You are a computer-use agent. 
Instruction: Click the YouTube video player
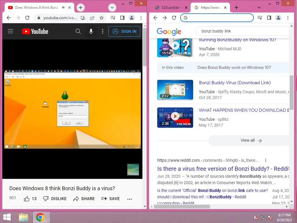pyautogui.click(x=72, y=109)
